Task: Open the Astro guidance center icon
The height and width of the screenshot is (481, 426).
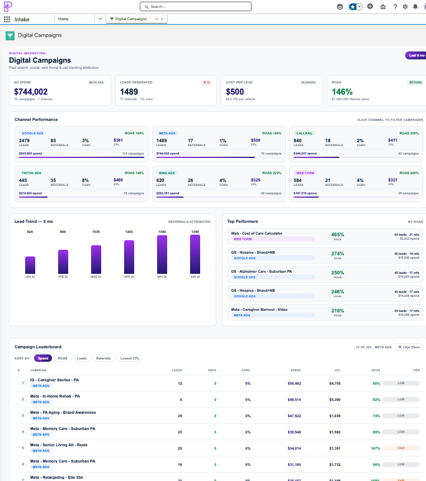Action: [340, 7]
